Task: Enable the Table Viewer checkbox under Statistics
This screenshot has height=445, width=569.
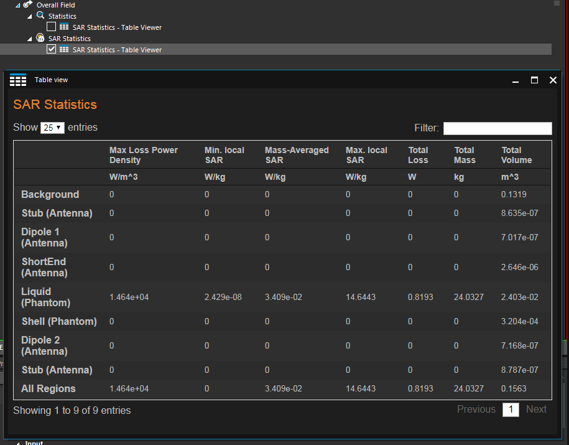Action: coord(52,27)
